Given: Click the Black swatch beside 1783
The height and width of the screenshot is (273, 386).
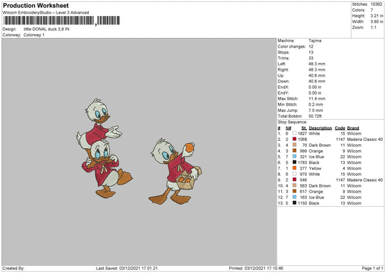Looking at the screenshot, I should coord(294,162).
